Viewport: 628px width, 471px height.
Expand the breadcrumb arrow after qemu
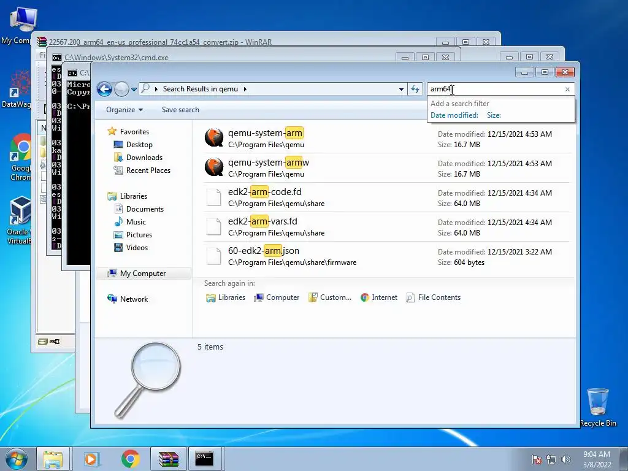pos(245,90)
